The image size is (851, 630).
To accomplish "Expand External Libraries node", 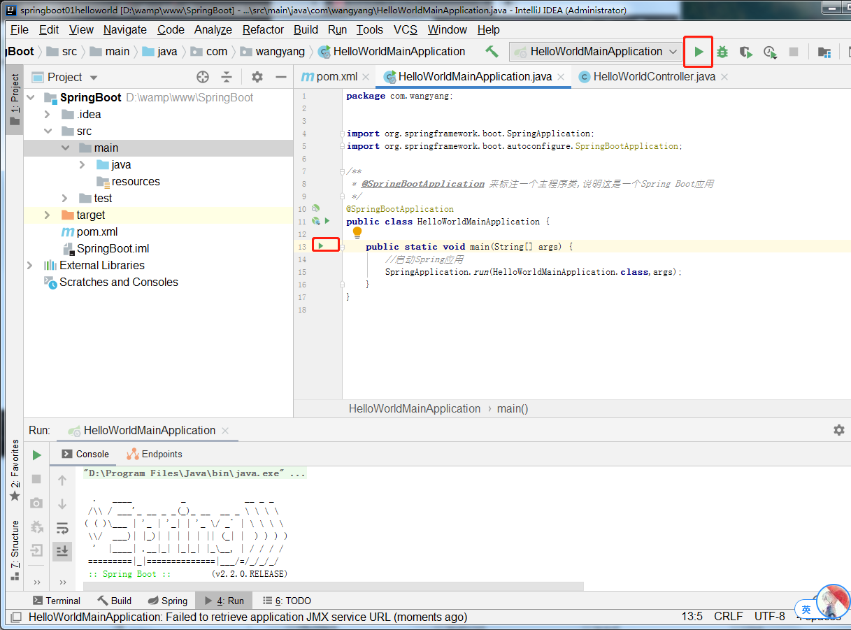I will (x=29, y=266).
